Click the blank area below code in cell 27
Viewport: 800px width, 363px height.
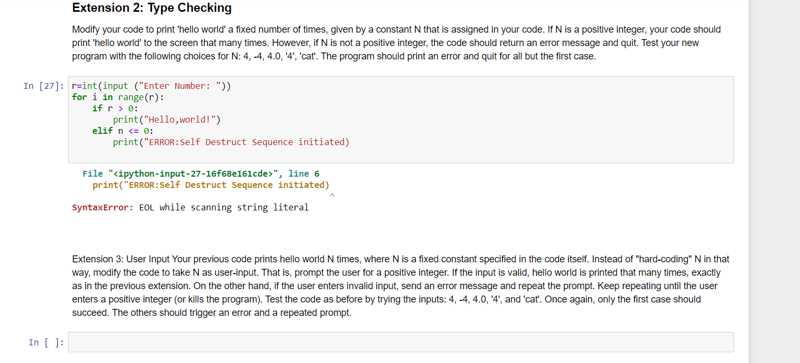click(x=401, y=154)
